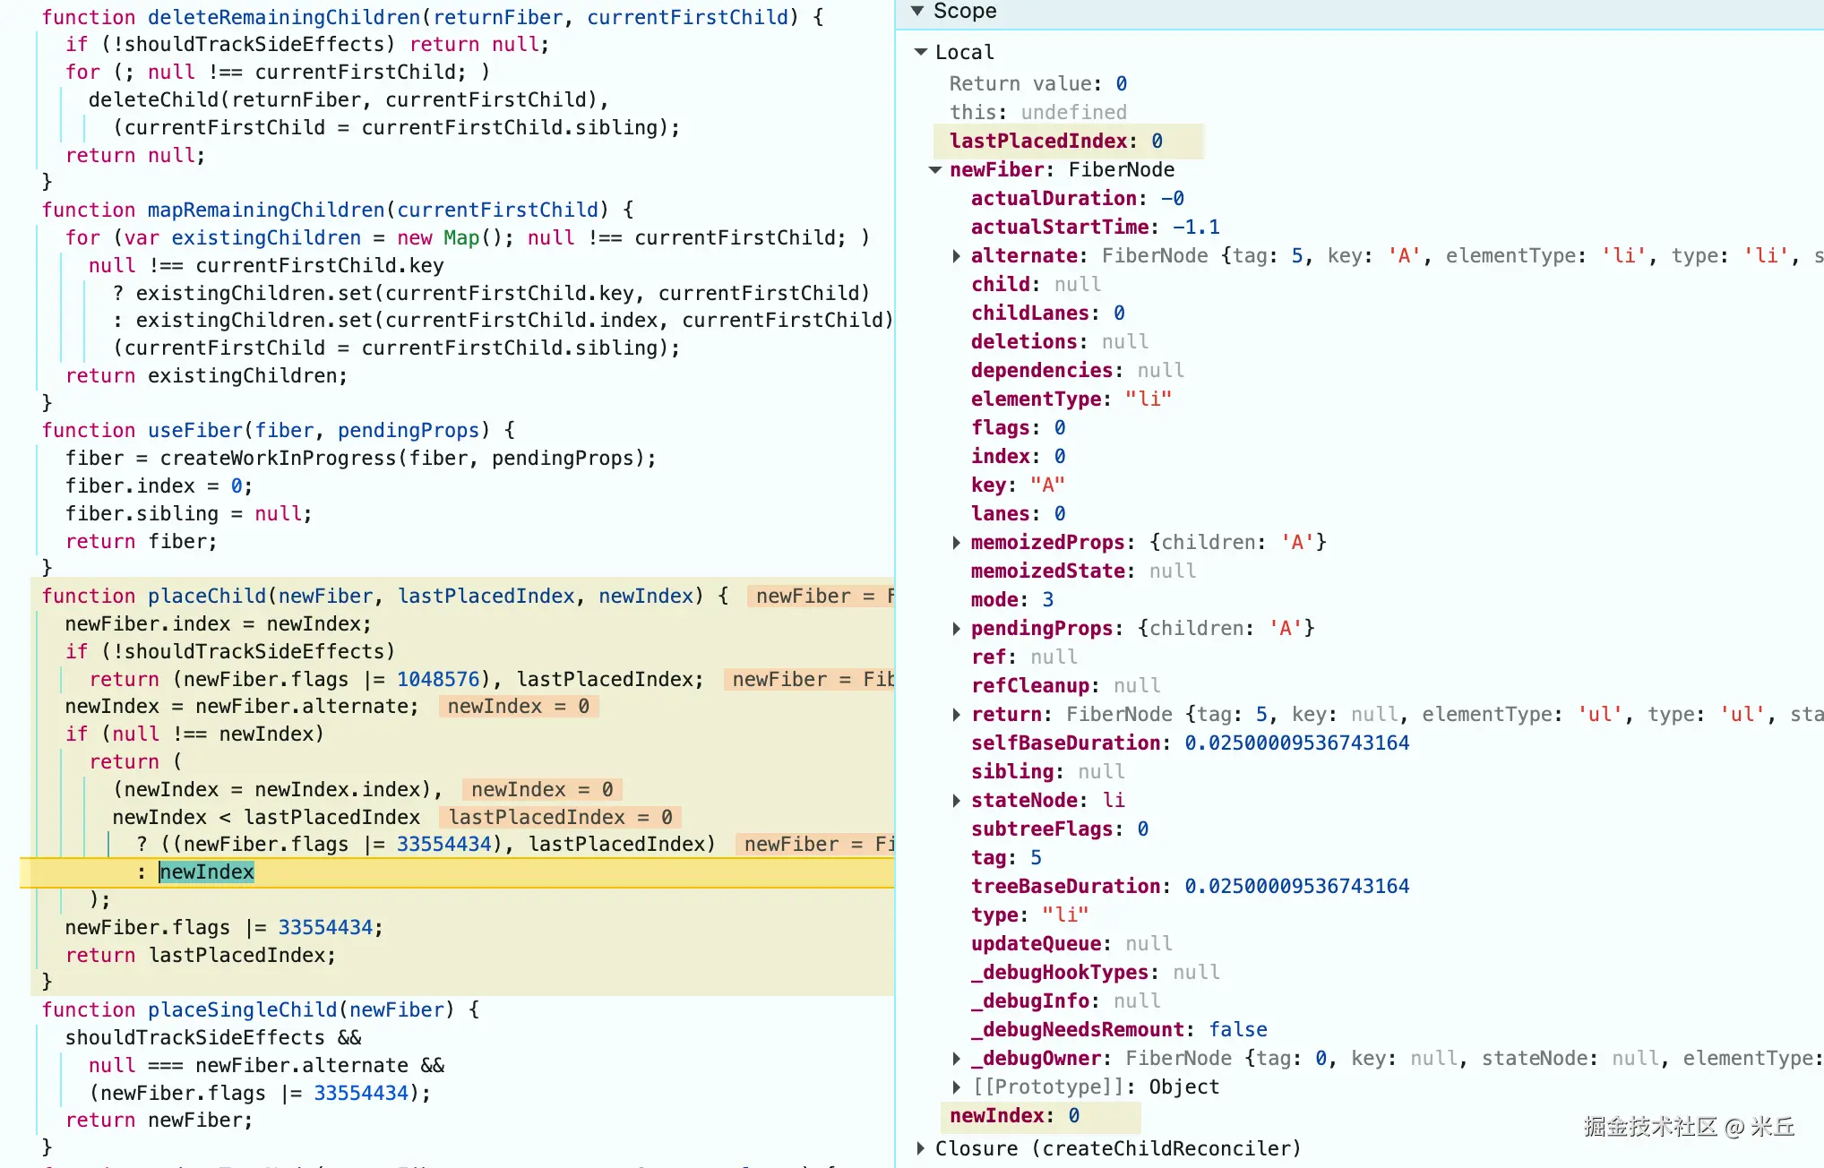The width and height of the screenshot is (1824, 1168).
Task: Collapse the newFiber FiberNode object
Action: pos(935,170)
